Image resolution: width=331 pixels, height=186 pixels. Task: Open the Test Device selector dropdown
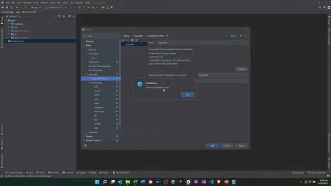[53, 8]
